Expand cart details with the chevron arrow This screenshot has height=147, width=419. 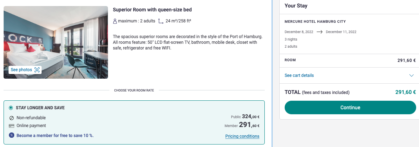(412, 75)
